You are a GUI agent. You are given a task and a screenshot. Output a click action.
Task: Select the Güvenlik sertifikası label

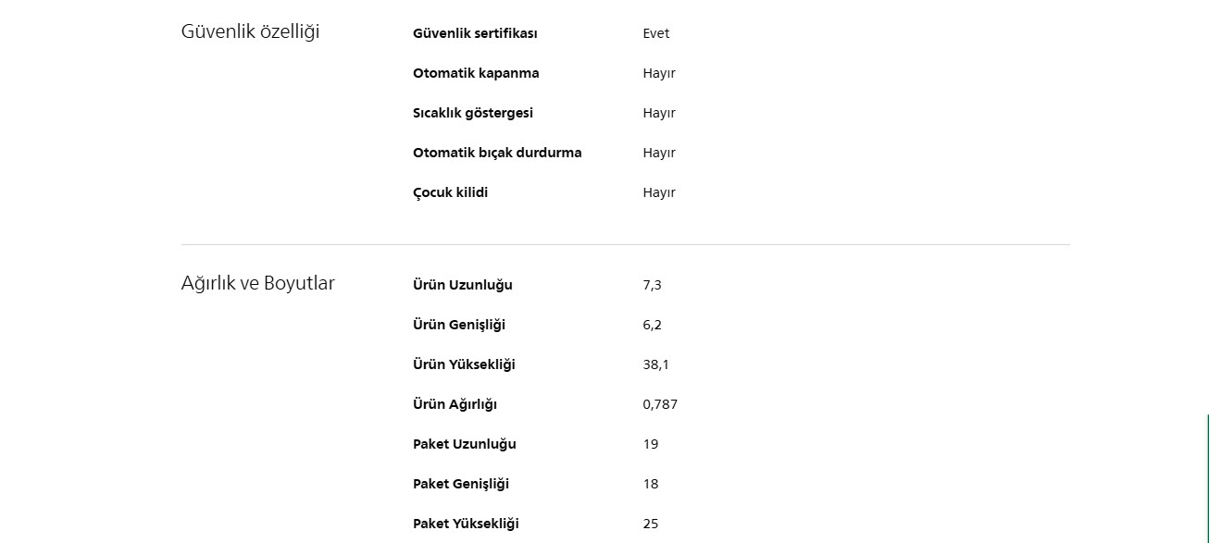point(475,33)
